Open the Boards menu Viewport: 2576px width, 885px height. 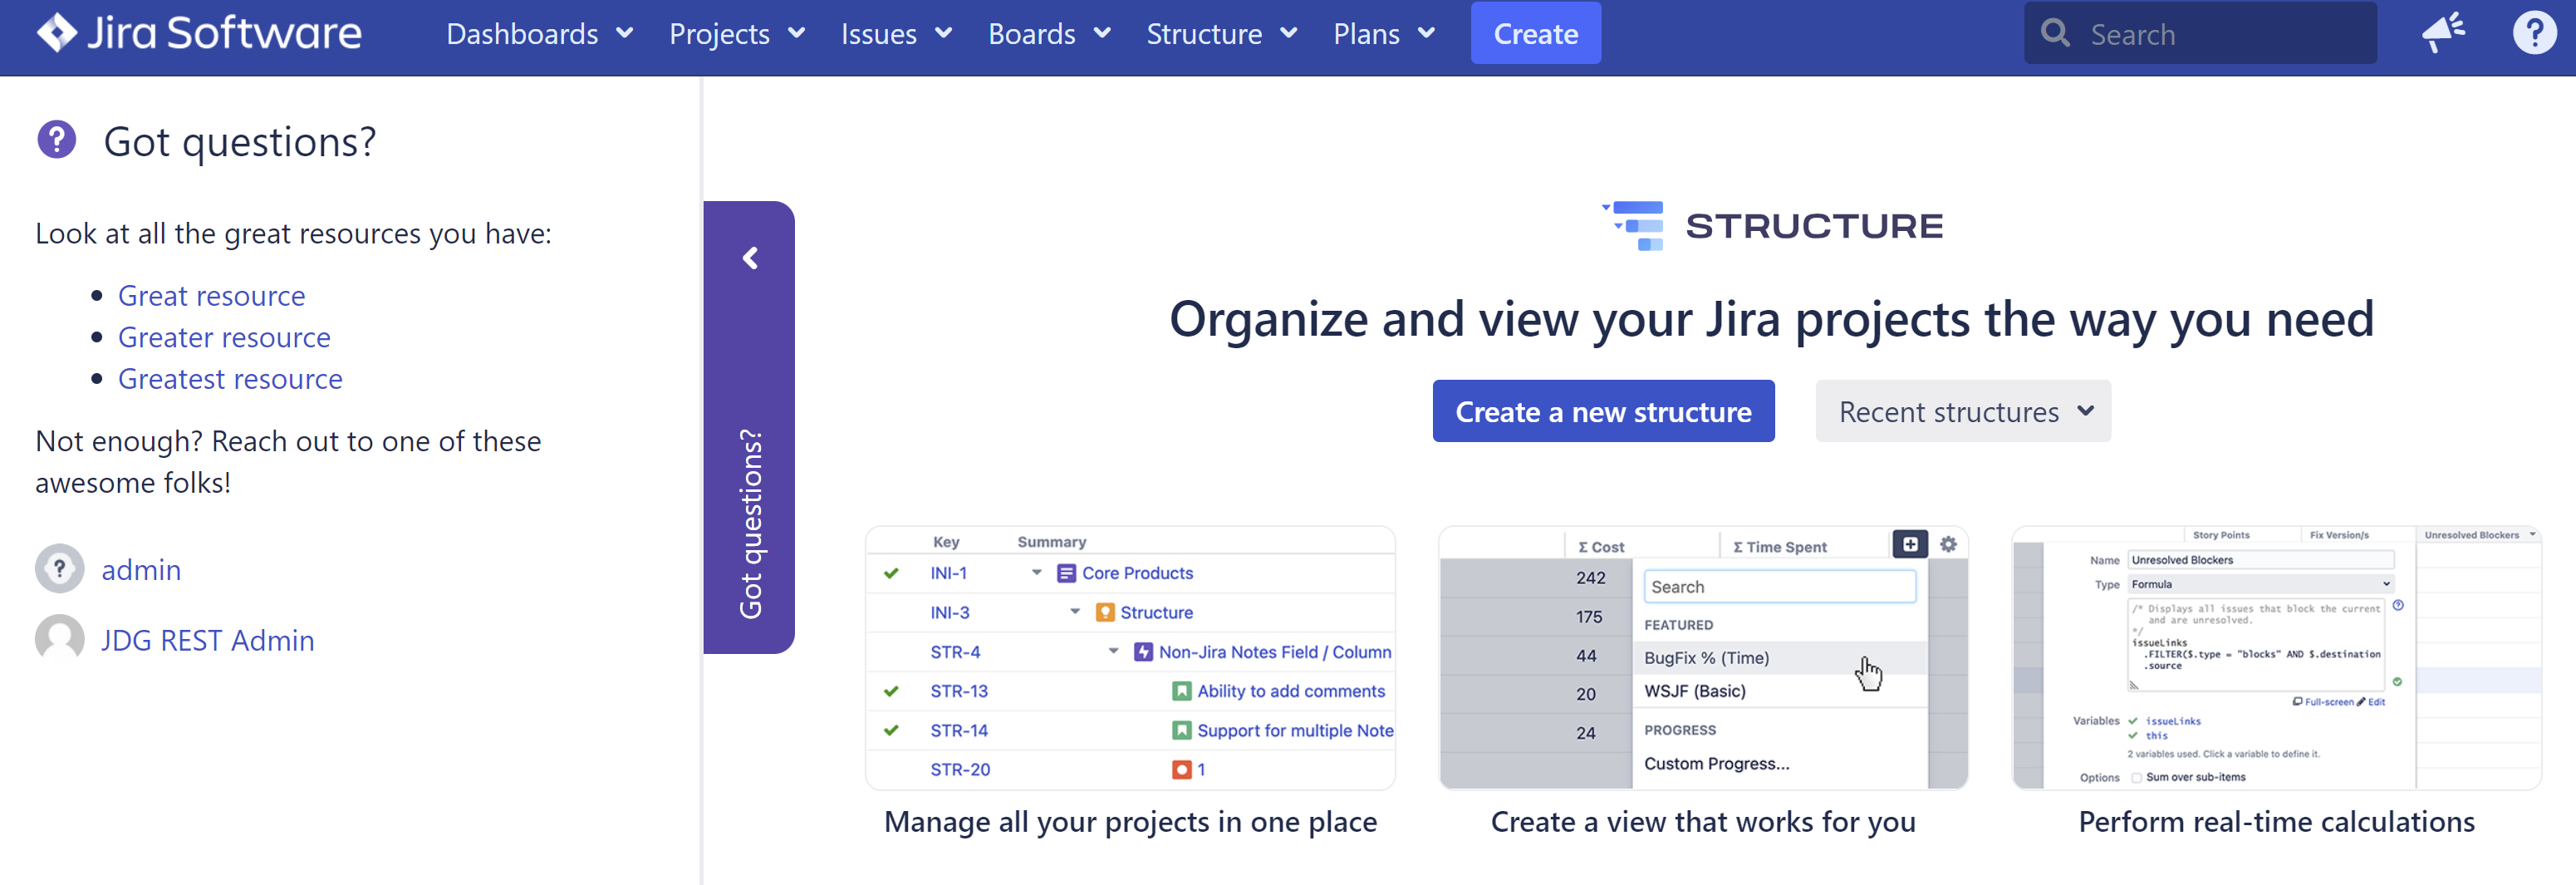point(1049,34)
